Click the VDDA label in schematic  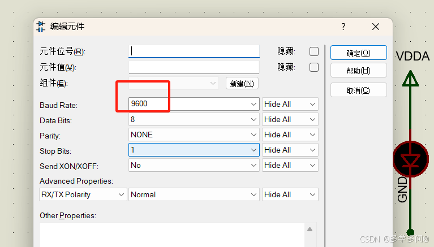pos(412,57)
